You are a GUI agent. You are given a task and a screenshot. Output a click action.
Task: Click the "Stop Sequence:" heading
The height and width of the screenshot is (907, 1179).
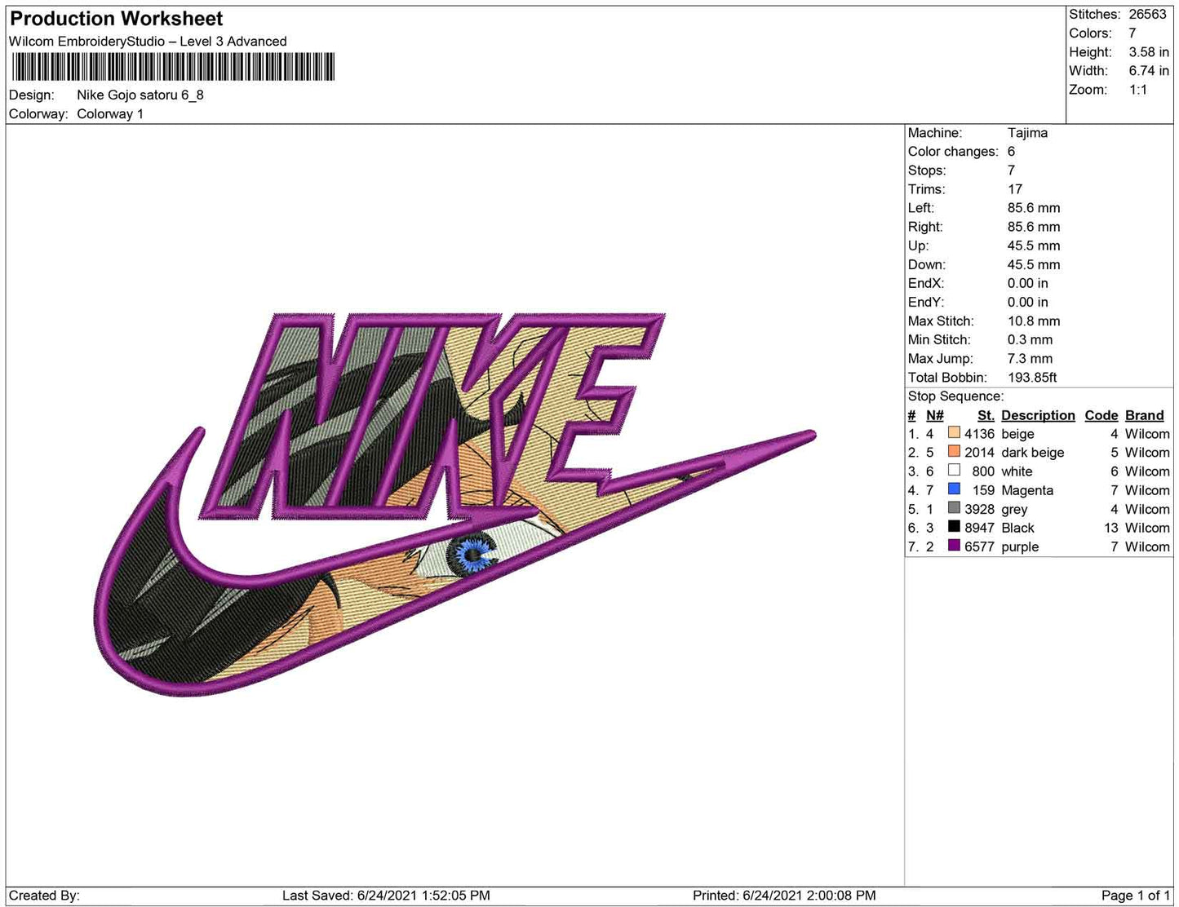pyautogui.click(x=955, y=396)
